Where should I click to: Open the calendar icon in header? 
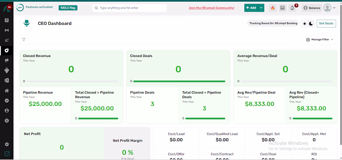pyautogui.click(x=282, y=8)
